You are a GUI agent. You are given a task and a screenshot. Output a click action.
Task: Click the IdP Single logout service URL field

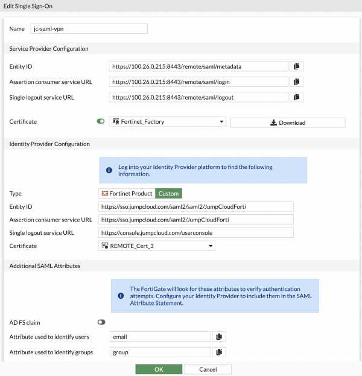coord(195,233)
